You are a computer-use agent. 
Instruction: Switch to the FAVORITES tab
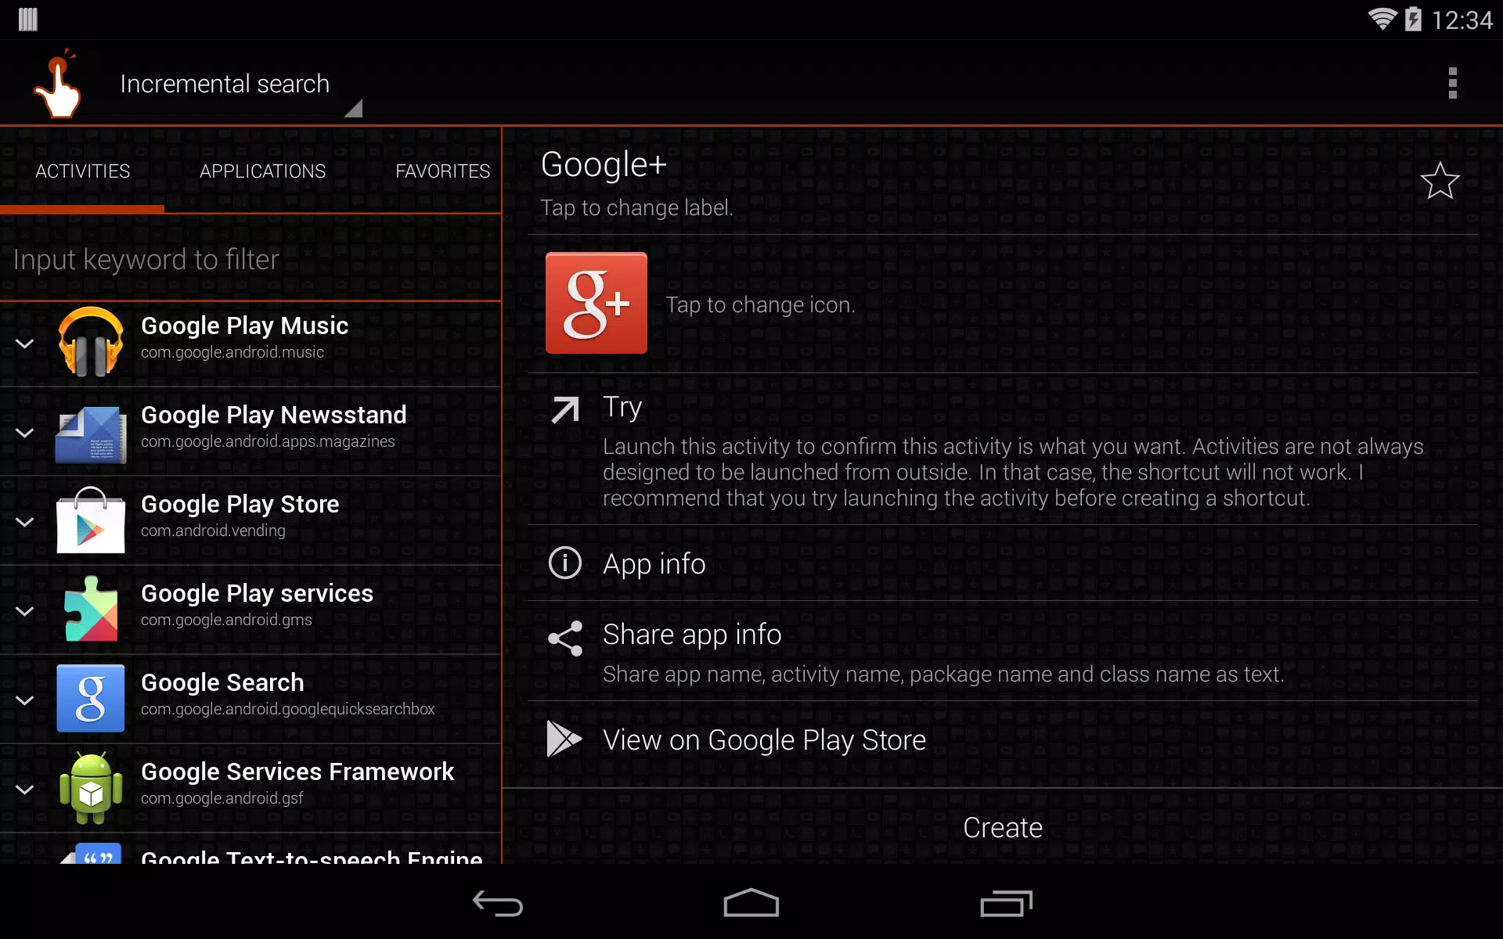coord(442,171)
